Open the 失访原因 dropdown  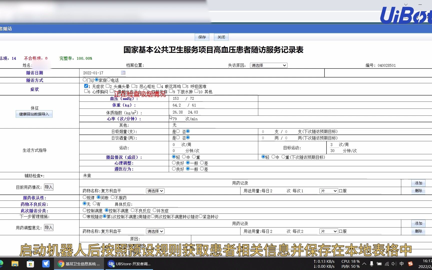pyautogui.click(x=268, y=65)
